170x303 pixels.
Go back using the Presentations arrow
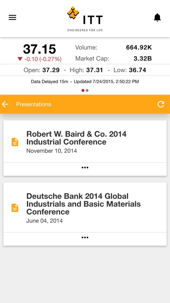5,104
